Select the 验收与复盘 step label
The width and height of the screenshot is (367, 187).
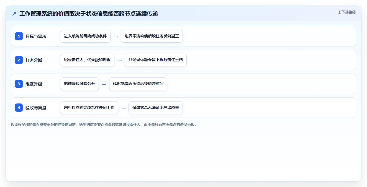36,108
